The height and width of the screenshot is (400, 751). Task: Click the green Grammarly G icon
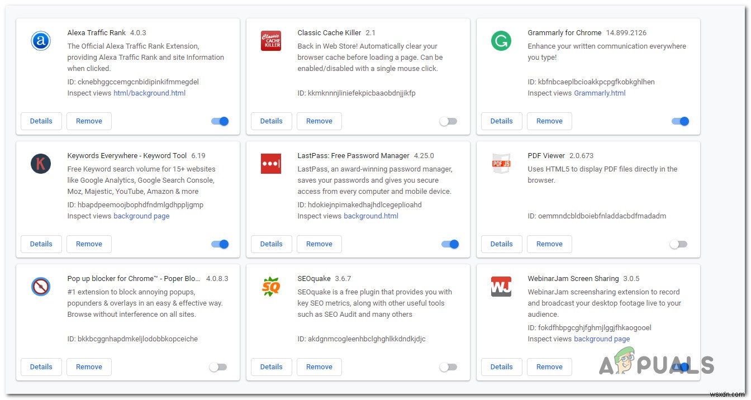[501, 40]
